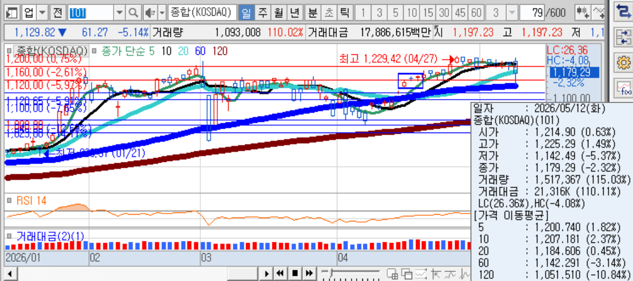
Task: Choose the 30 interval button
Action: pyautogui.click(x=444, y=13)
